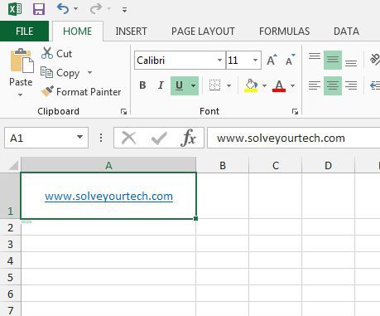Image resolution: width=380 pixels, height=316 pixels.
Task: Apply the yellow Fill Color
Action: click(x=251, y=85)
